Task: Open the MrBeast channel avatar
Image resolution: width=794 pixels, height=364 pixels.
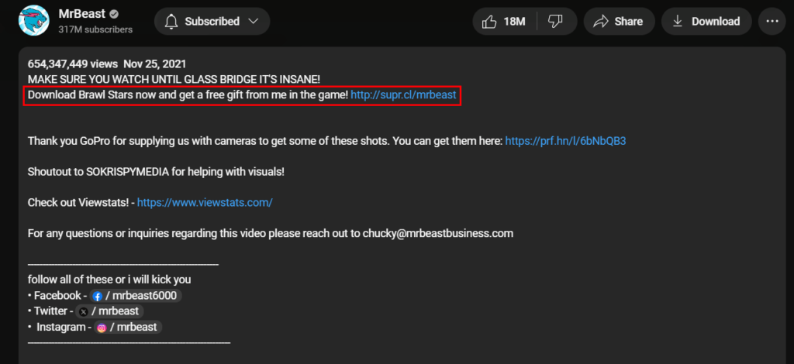Action: (x=33, y=21)
